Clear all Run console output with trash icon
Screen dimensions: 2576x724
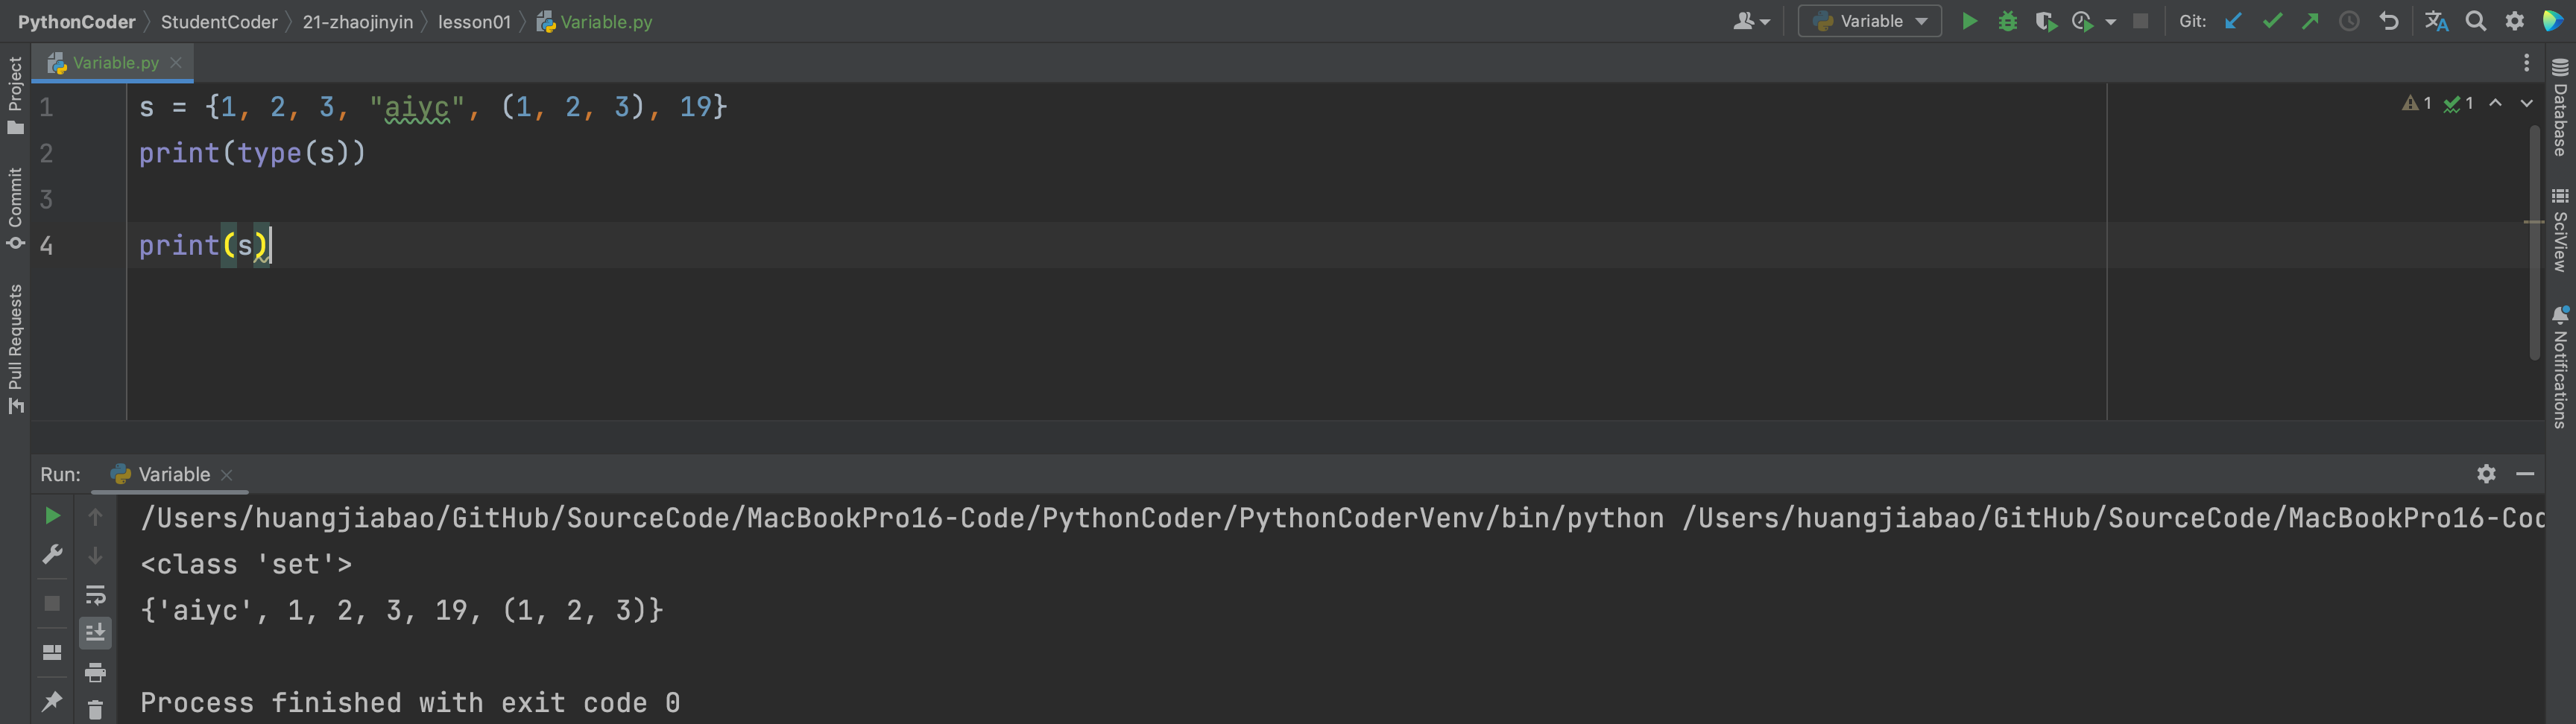click(95, 710)
